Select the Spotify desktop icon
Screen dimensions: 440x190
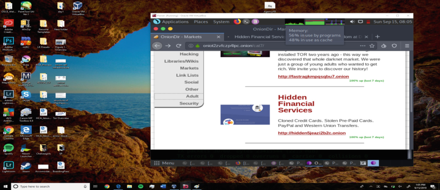click(9, 149)
